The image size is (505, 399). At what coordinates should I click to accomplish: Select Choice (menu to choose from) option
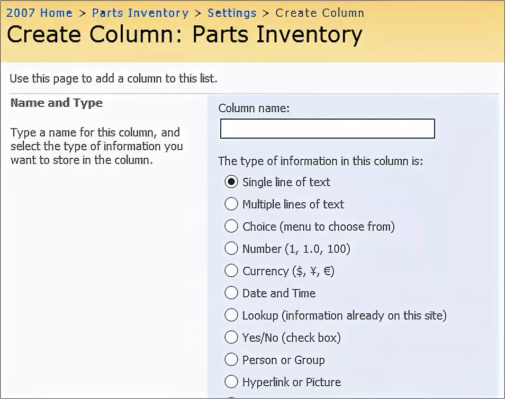(231, 226)
